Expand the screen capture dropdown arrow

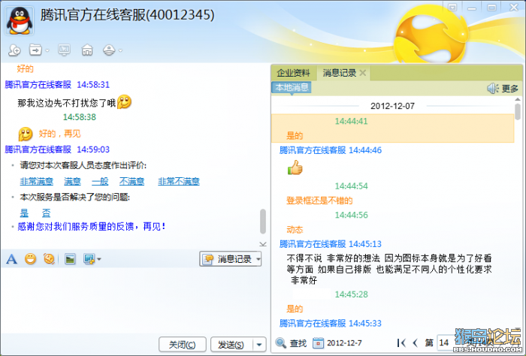99,259
